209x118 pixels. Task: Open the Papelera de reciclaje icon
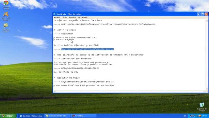202,107
